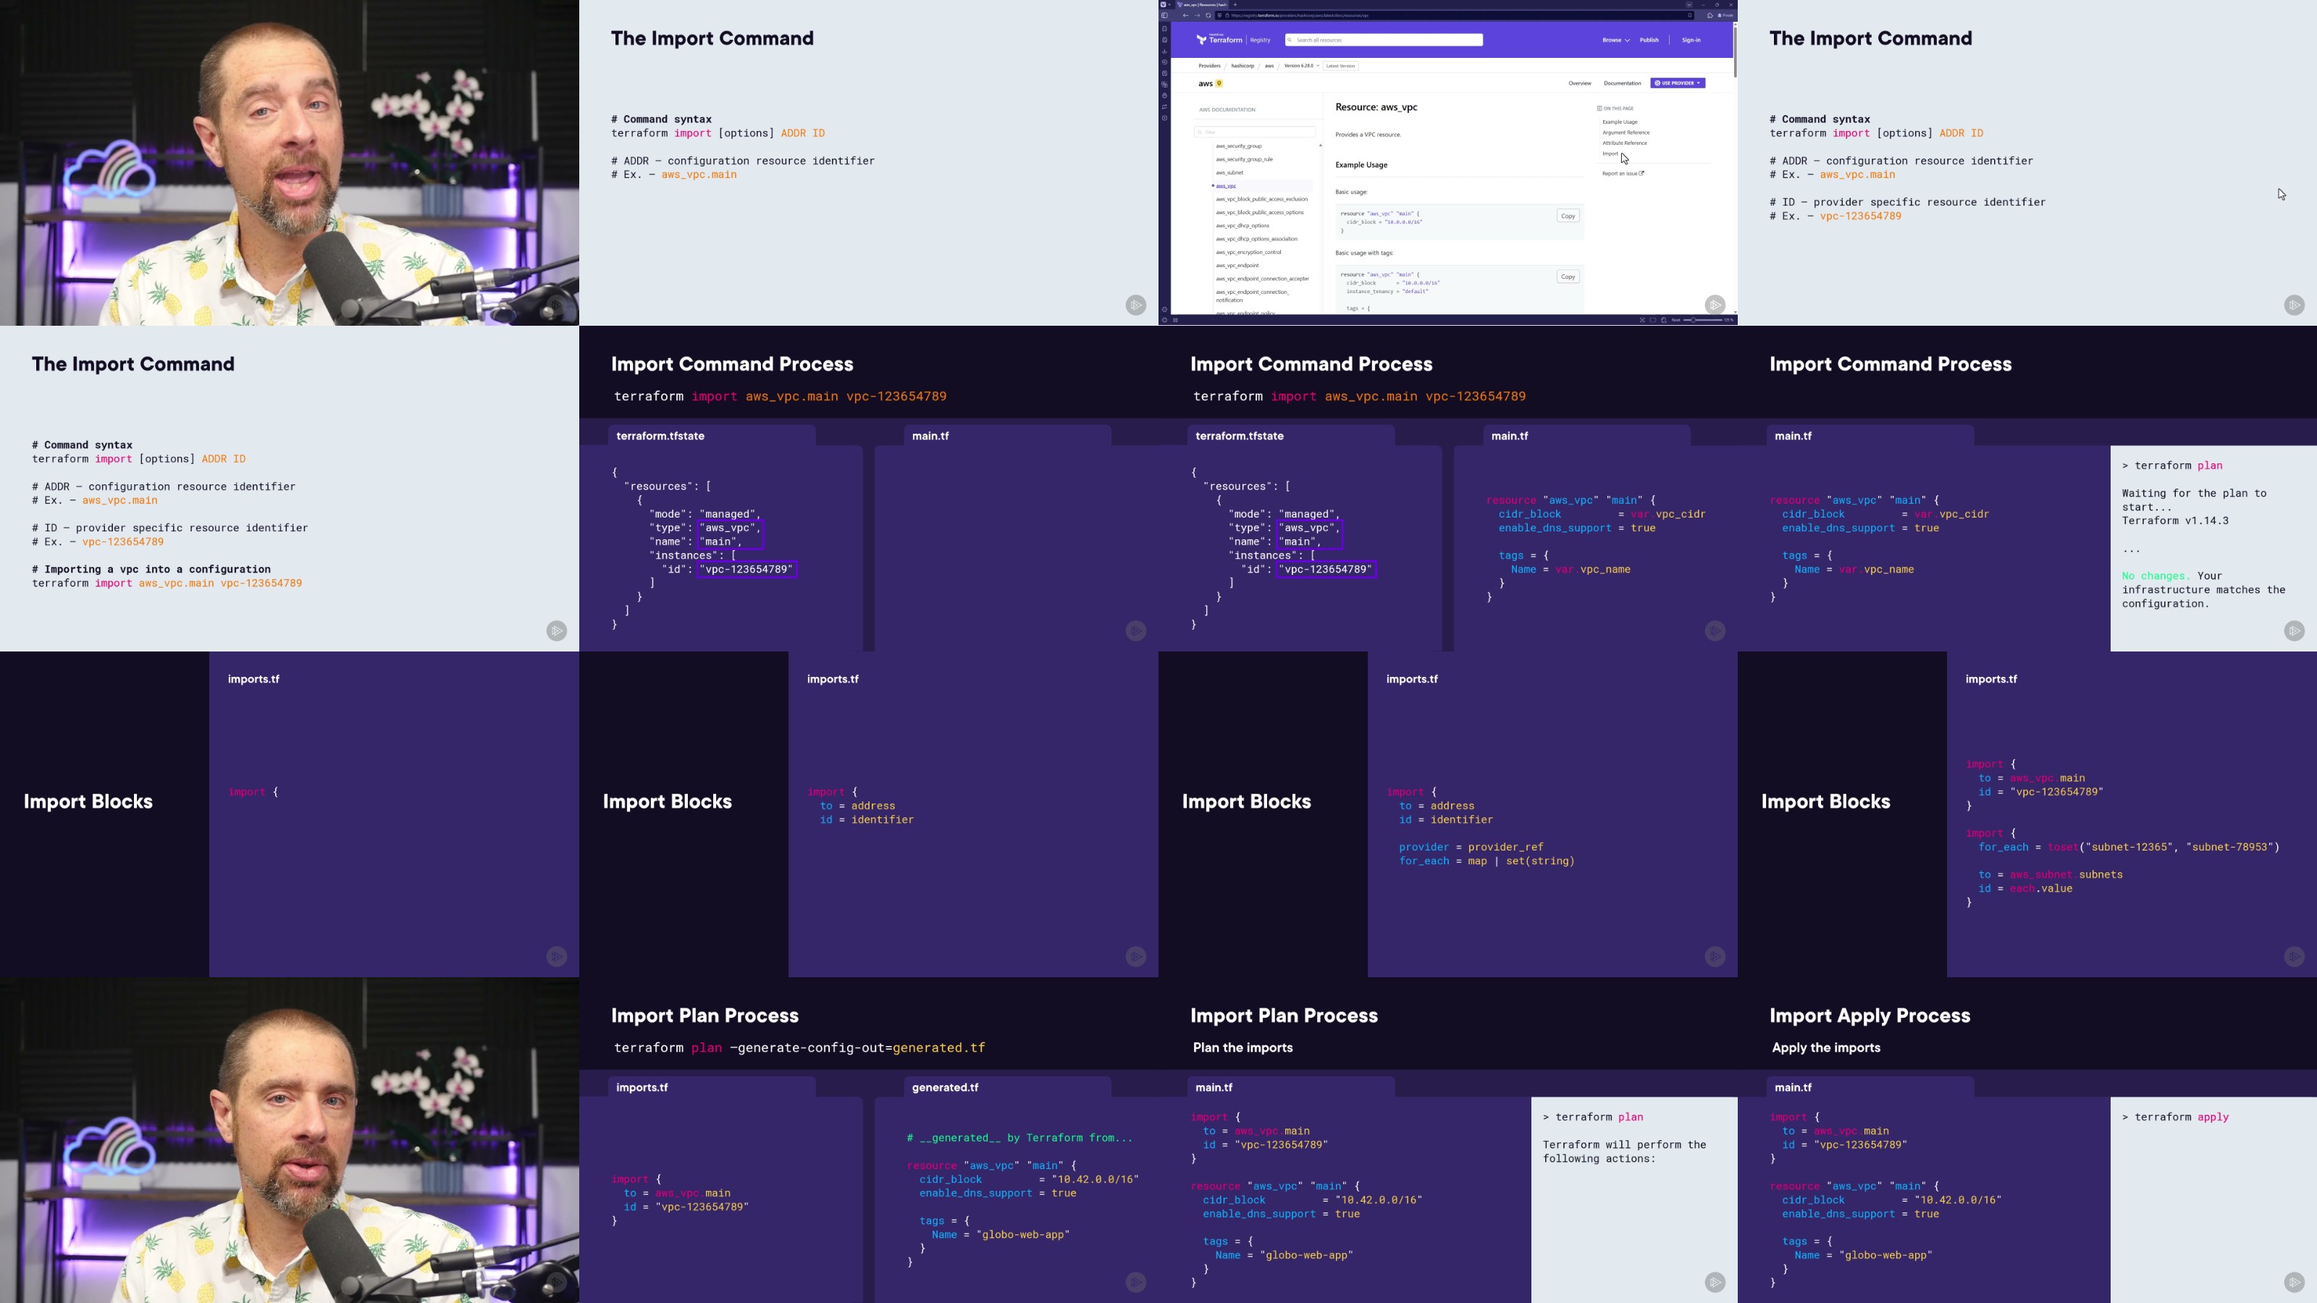Switch to the Overview tab
The width and height of the screenshot is (2317, 1303).
pos(1581,83)
